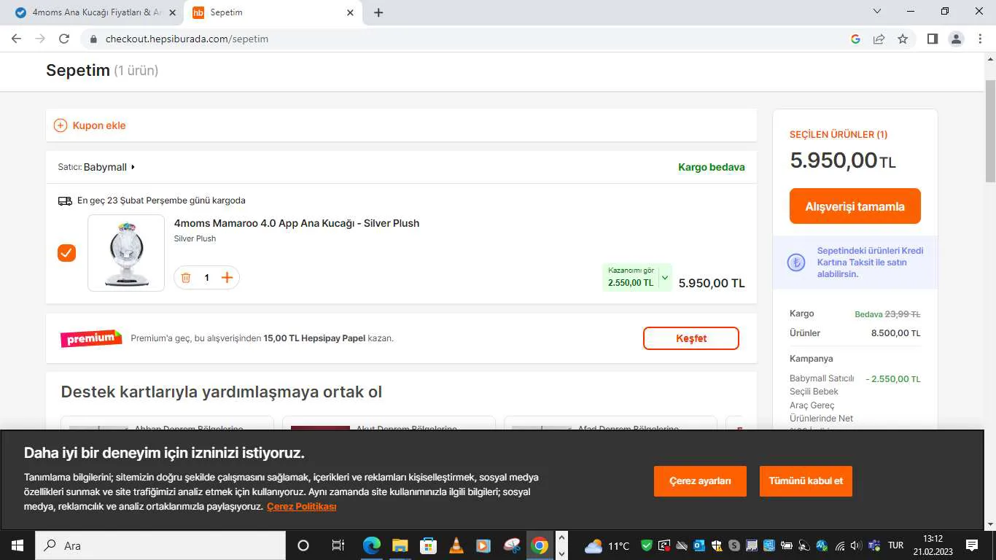
Task: Click the Babymall seller name
Action: [105, 167]
